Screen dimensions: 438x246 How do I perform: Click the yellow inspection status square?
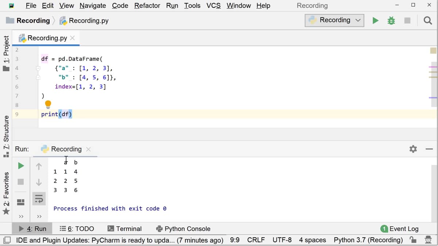point(433,51)
